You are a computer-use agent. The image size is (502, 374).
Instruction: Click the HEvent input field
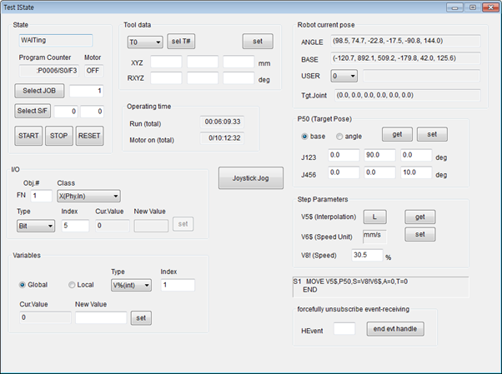344,328
